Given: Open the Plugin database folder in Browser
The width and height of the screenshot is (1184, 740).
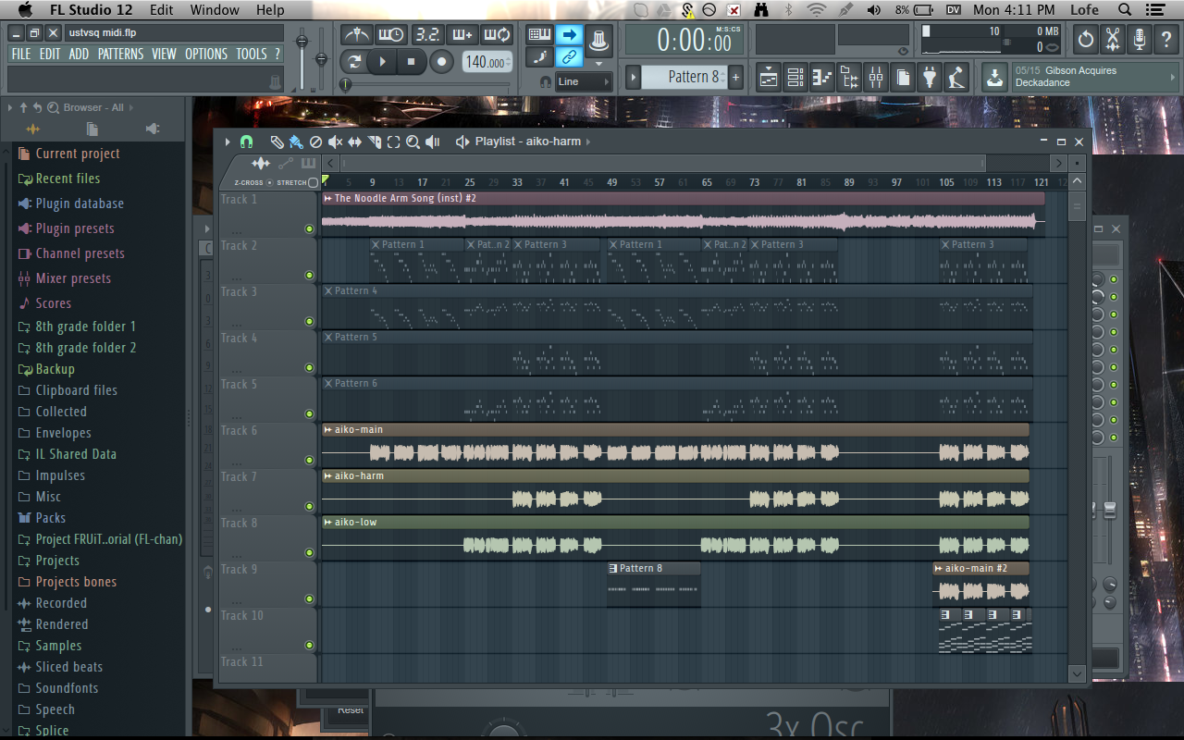Looking at the screenshot, I should [80, 203].
